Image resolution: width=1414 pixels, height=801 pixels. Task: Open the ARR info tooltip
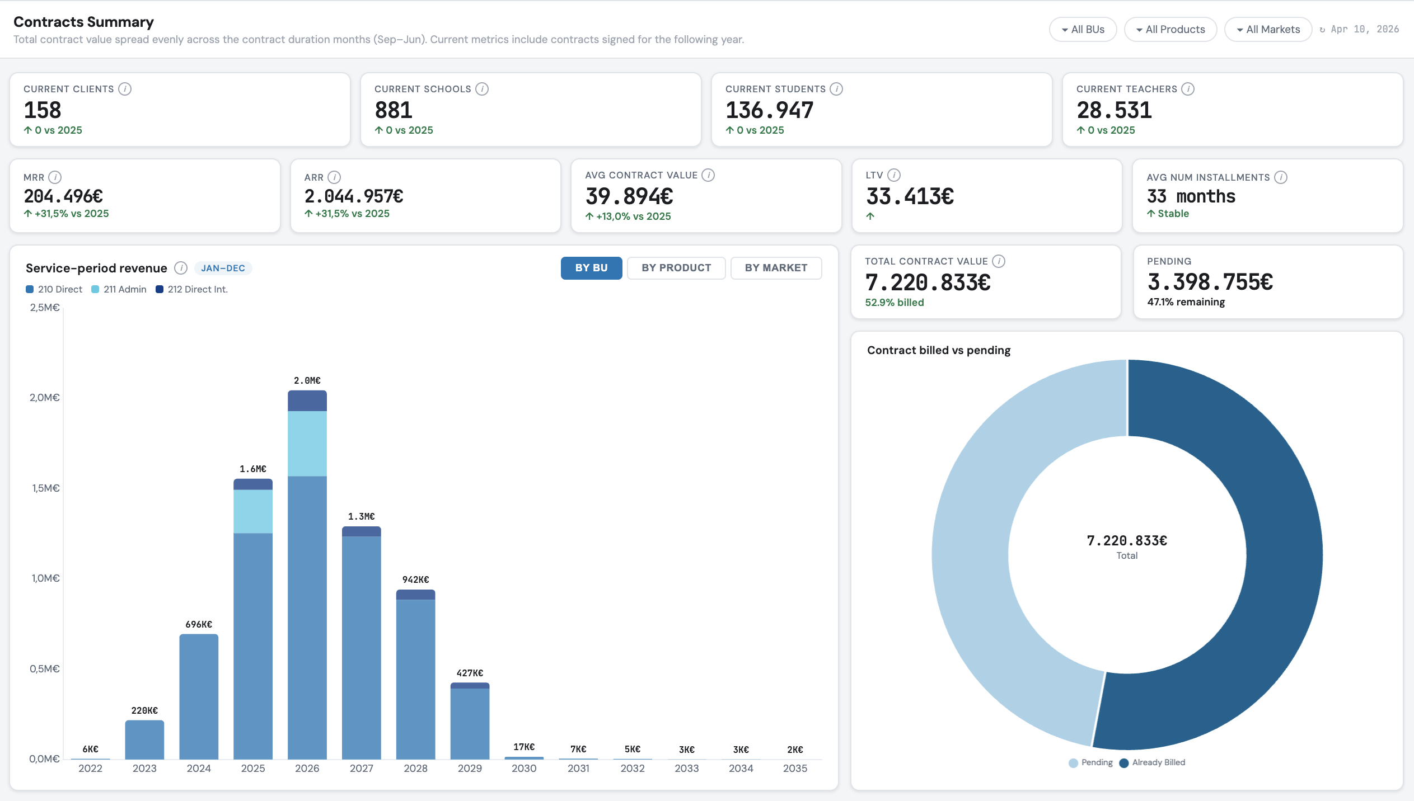(334, 177)
